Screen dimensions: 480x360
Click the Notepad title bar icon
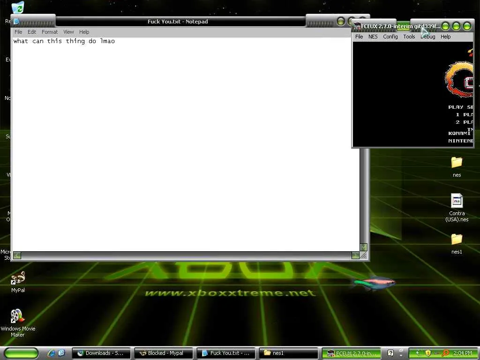point(16,22)
